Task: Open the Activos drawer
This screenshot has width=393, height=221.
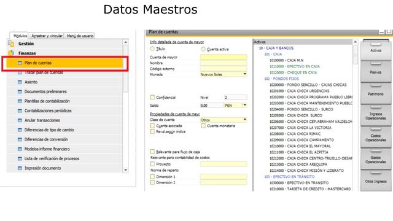Action: click(x=376, y=50)
